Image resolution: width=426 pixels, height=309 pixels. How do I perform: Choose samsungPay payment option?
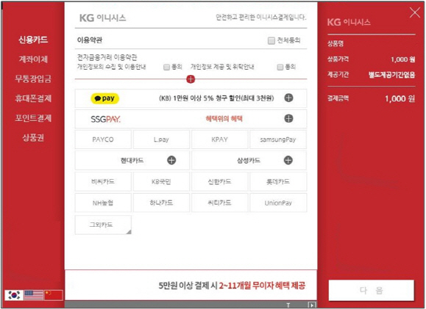click(x=278, y=139)
